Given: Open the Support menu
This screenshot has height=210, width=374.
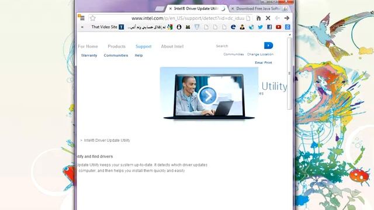Looking at the screenshot, I should click(144, 47).
